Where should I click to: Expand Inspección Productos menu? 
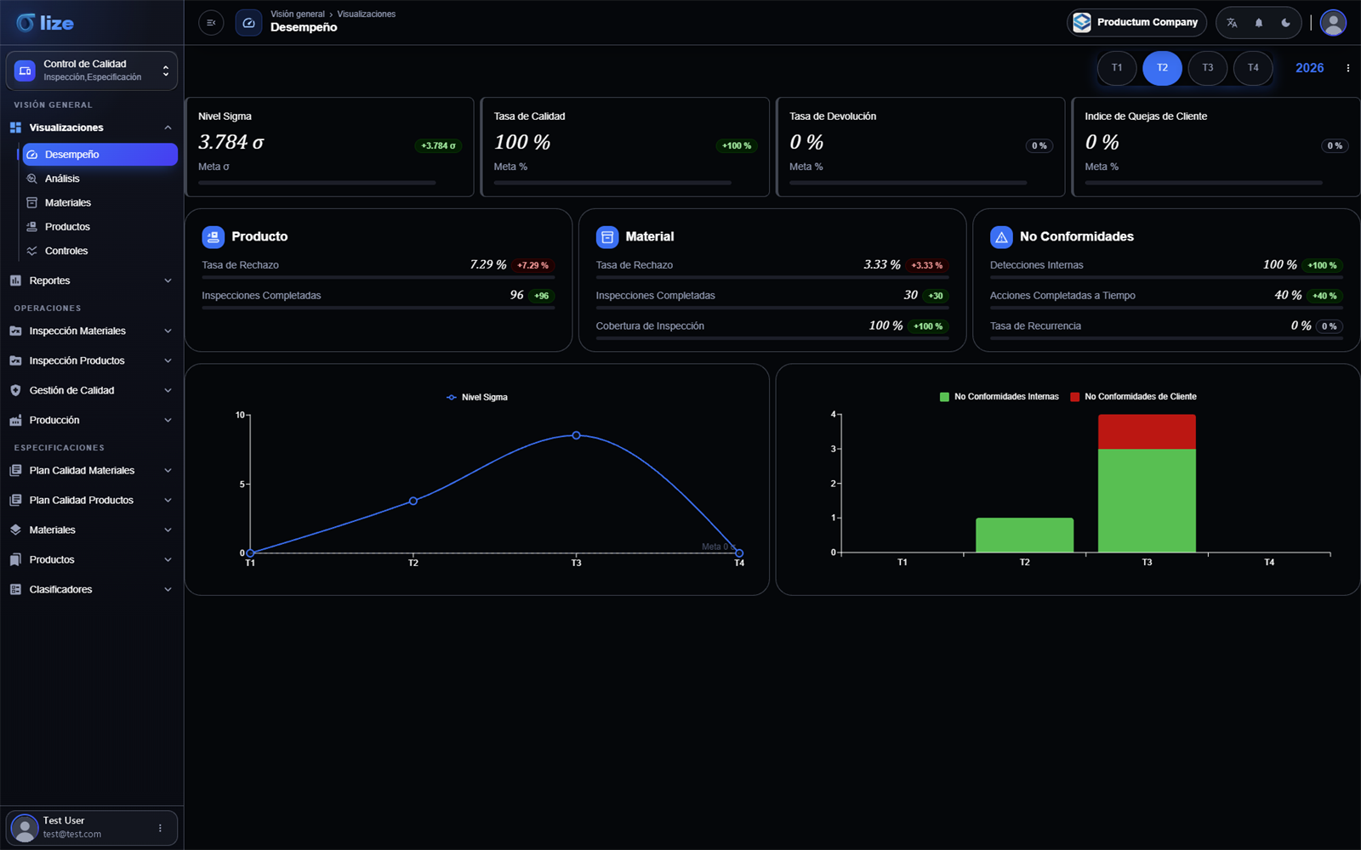point(92,360)
